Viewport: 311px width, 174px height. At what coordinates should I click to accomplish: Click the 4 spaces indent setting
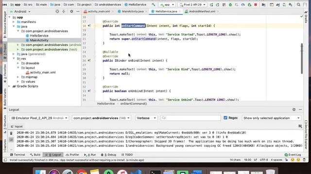pyautogui.click(x=276, y=160)
